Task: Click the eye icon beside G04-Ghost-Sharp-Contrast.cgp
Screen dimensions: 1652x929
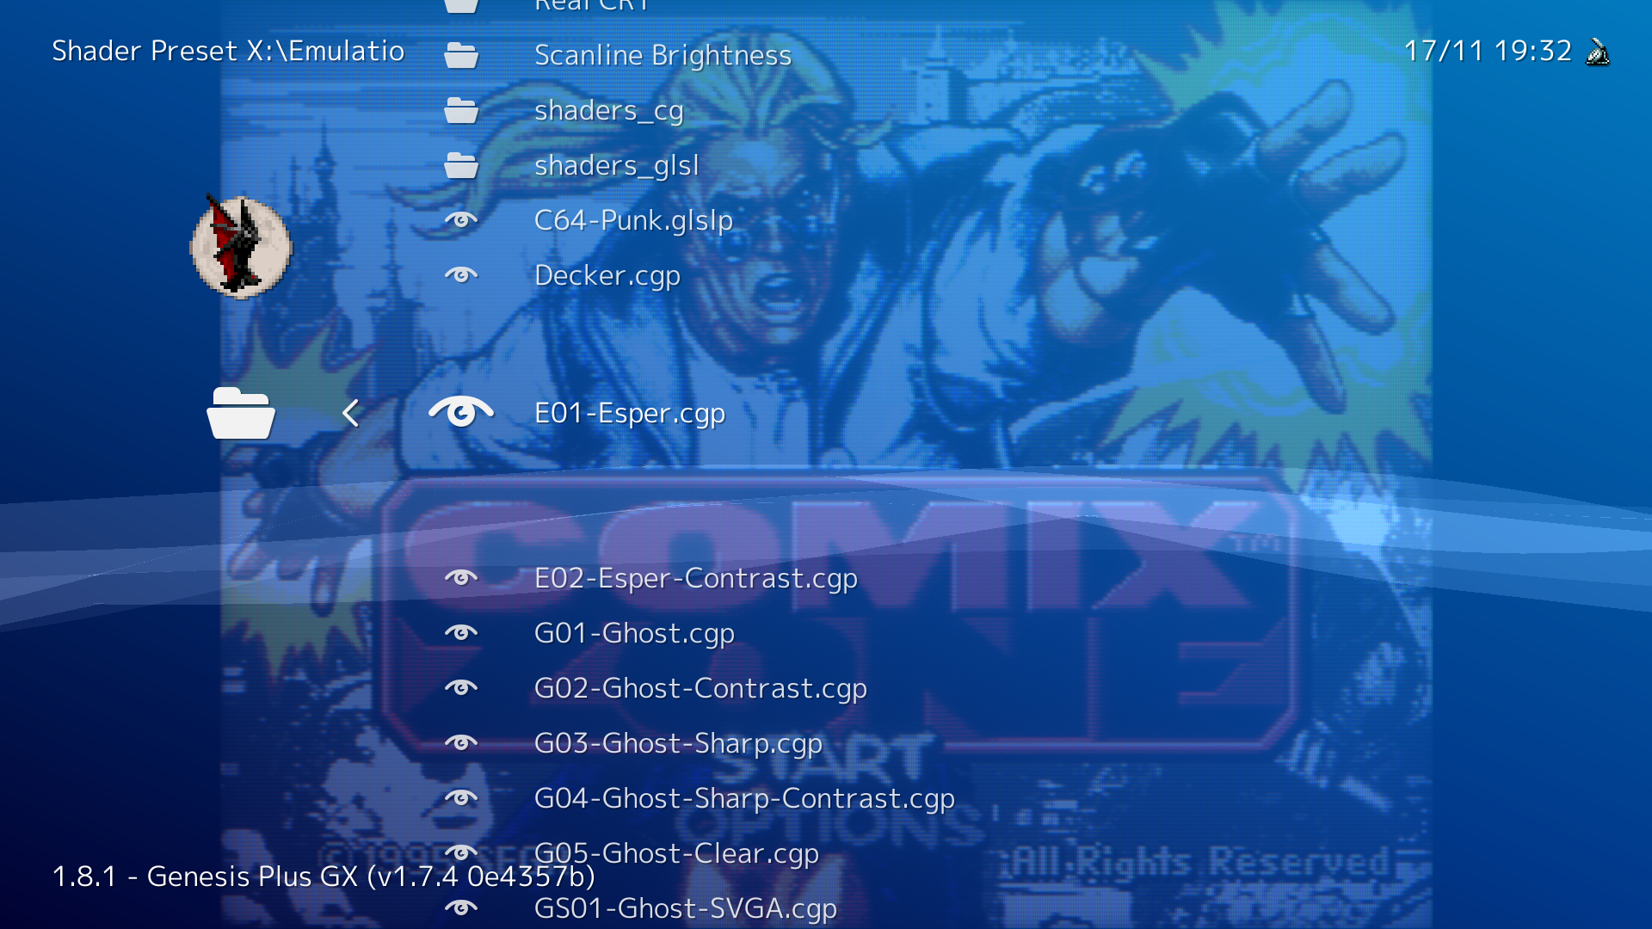Action: tap(461, 798)
